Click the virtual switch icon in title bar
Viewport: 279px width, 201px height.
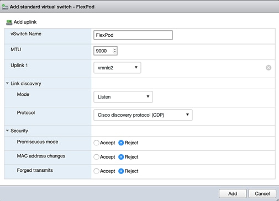tap(5, 7)
